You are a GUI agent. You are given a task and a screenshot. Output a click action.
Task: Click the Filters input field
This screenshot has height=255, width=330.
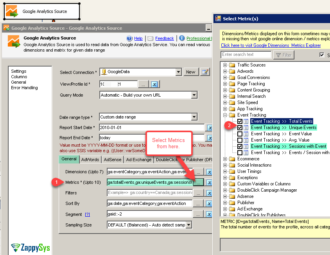[x=150, y=193]
